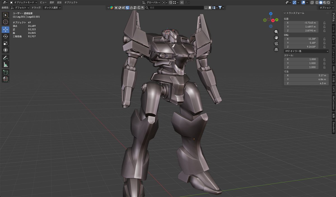Toggle viewport overlays display
Screen dimensions: 336x197
pos(304,2)
